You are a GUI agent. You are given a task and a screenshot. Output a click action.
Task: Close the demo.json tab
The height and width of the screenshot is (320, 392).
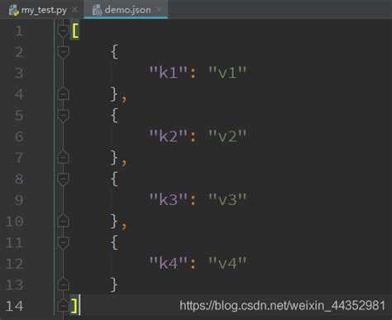159,10
